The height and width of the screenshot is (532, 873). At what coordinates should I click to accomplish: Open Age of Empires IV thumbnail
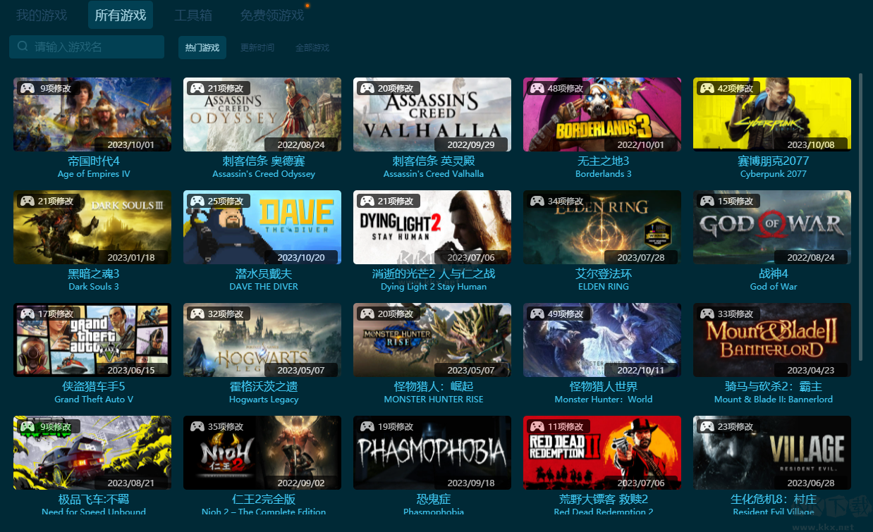click(92, 114)
